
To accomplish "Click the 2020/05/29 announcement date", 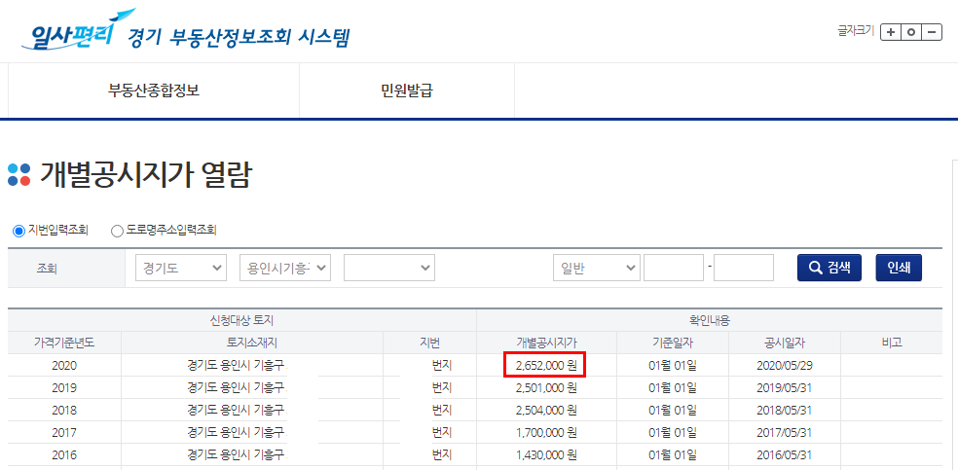I will 784,366.
